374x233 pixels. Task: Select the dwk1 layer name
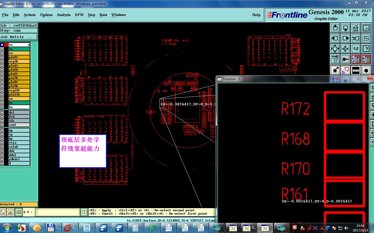19,155
